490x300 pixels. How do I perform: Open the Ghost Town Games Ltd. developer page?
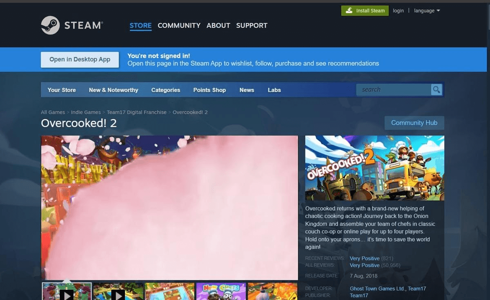tap(376, 288)
